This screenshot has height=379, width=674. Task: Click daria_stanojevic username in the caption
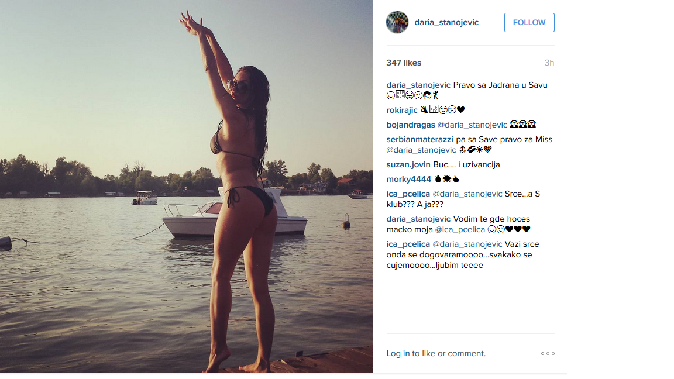click(x=418, y=85)
